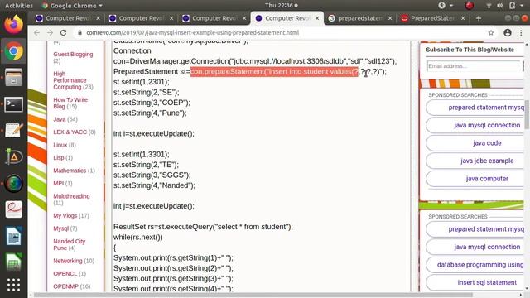This screenshot has height=298, width=530.
Task: Open Mysql category link
Action: [x=60, y=228]
